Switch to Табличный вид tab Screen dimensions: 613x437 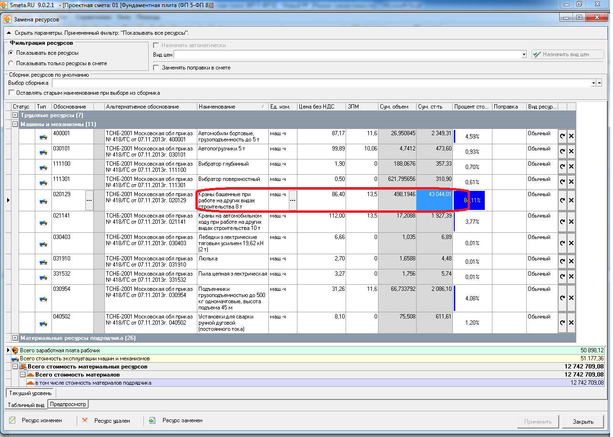tap(26, 405)
